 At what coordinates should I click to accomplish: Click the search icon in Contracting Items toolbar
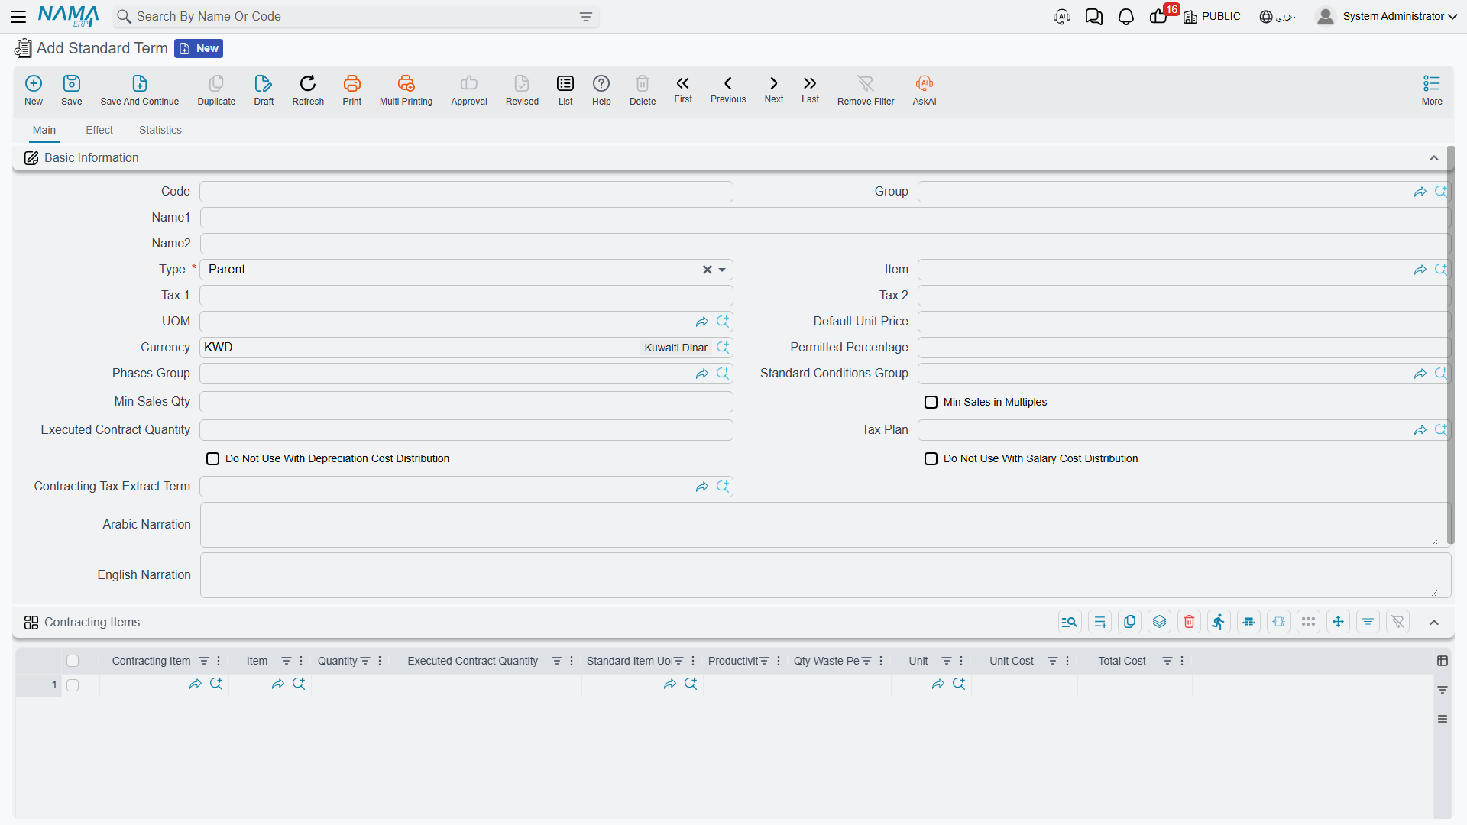tap(1070, 622)
